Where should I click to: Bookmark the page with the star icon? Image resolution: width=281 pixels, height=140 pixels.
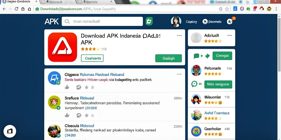coord(227,9)
